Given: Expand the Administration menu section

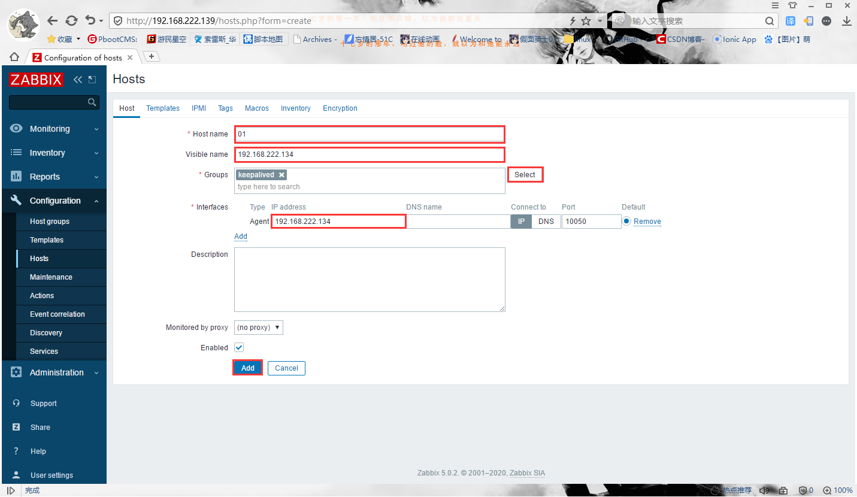Looking at the screenshot, I should tap(96, 372).
